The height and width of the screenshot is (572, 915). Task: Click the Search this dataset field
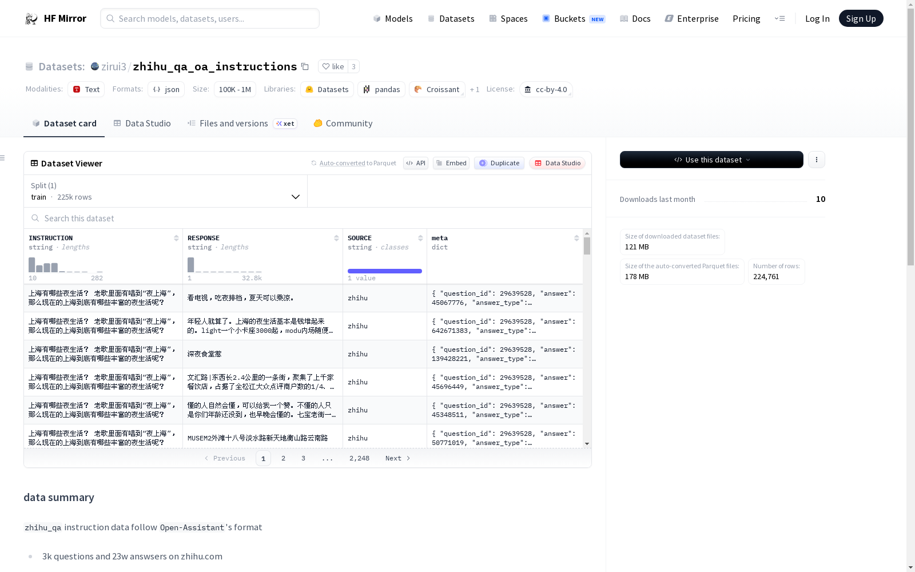[308, 218]
